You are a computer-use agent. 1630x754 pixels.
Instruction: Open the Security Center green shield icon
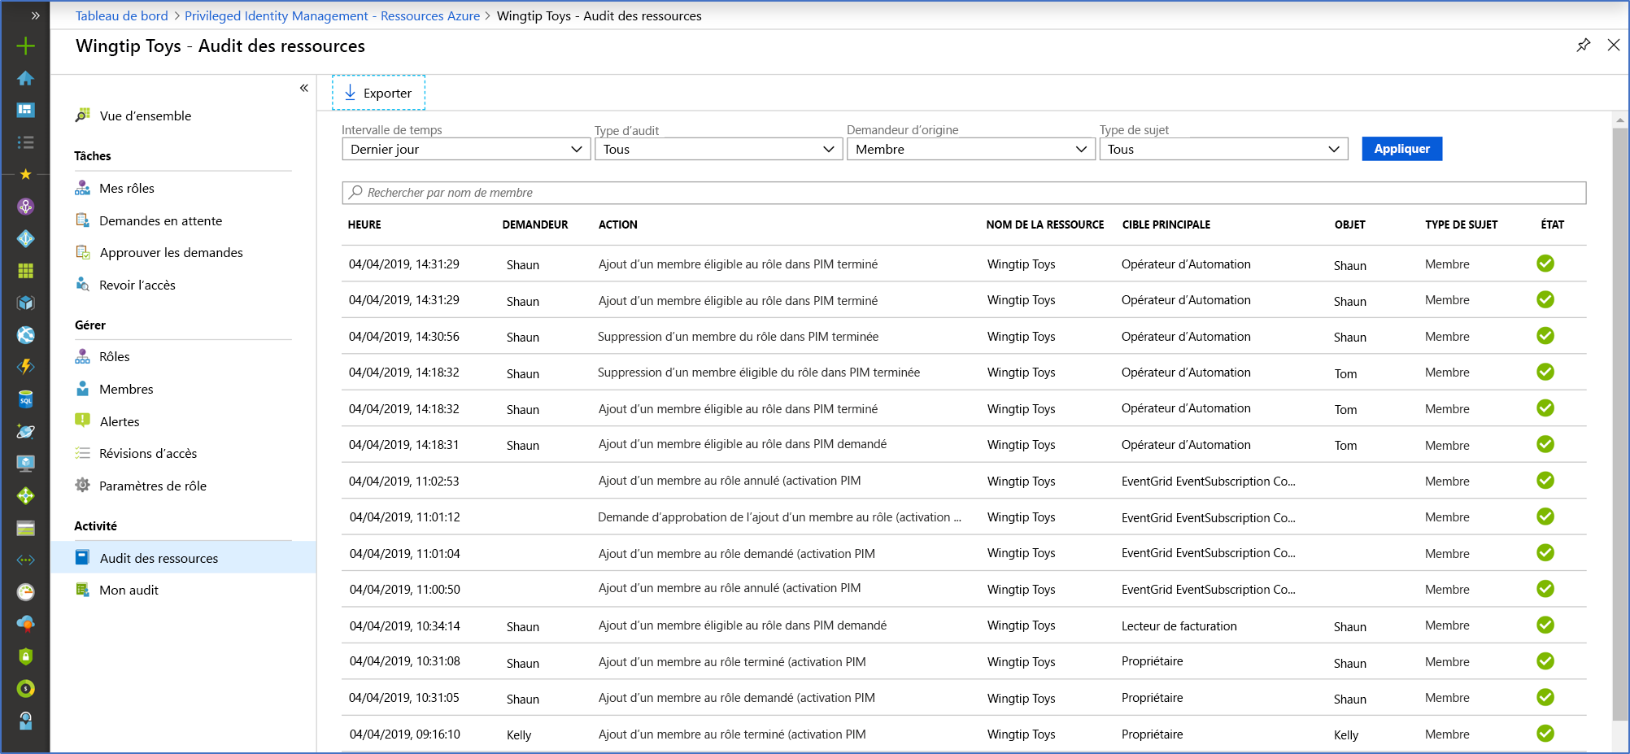pos(26,656)
